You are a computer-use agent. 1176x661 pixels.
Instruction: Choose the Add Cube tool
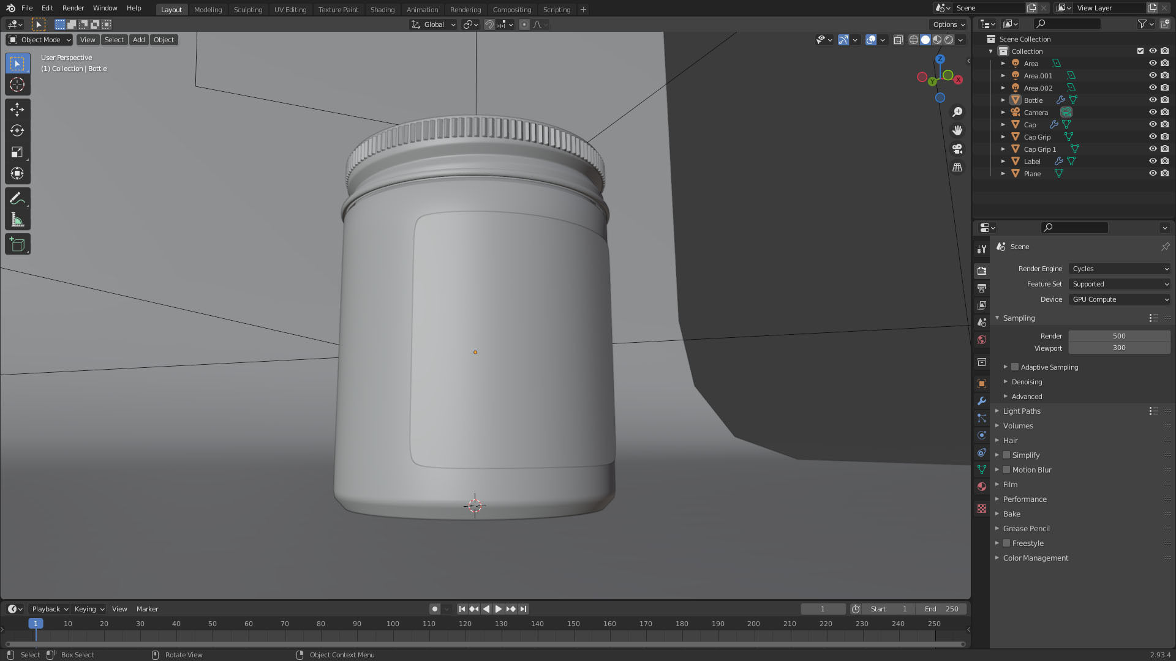click(x=17, y=245)
